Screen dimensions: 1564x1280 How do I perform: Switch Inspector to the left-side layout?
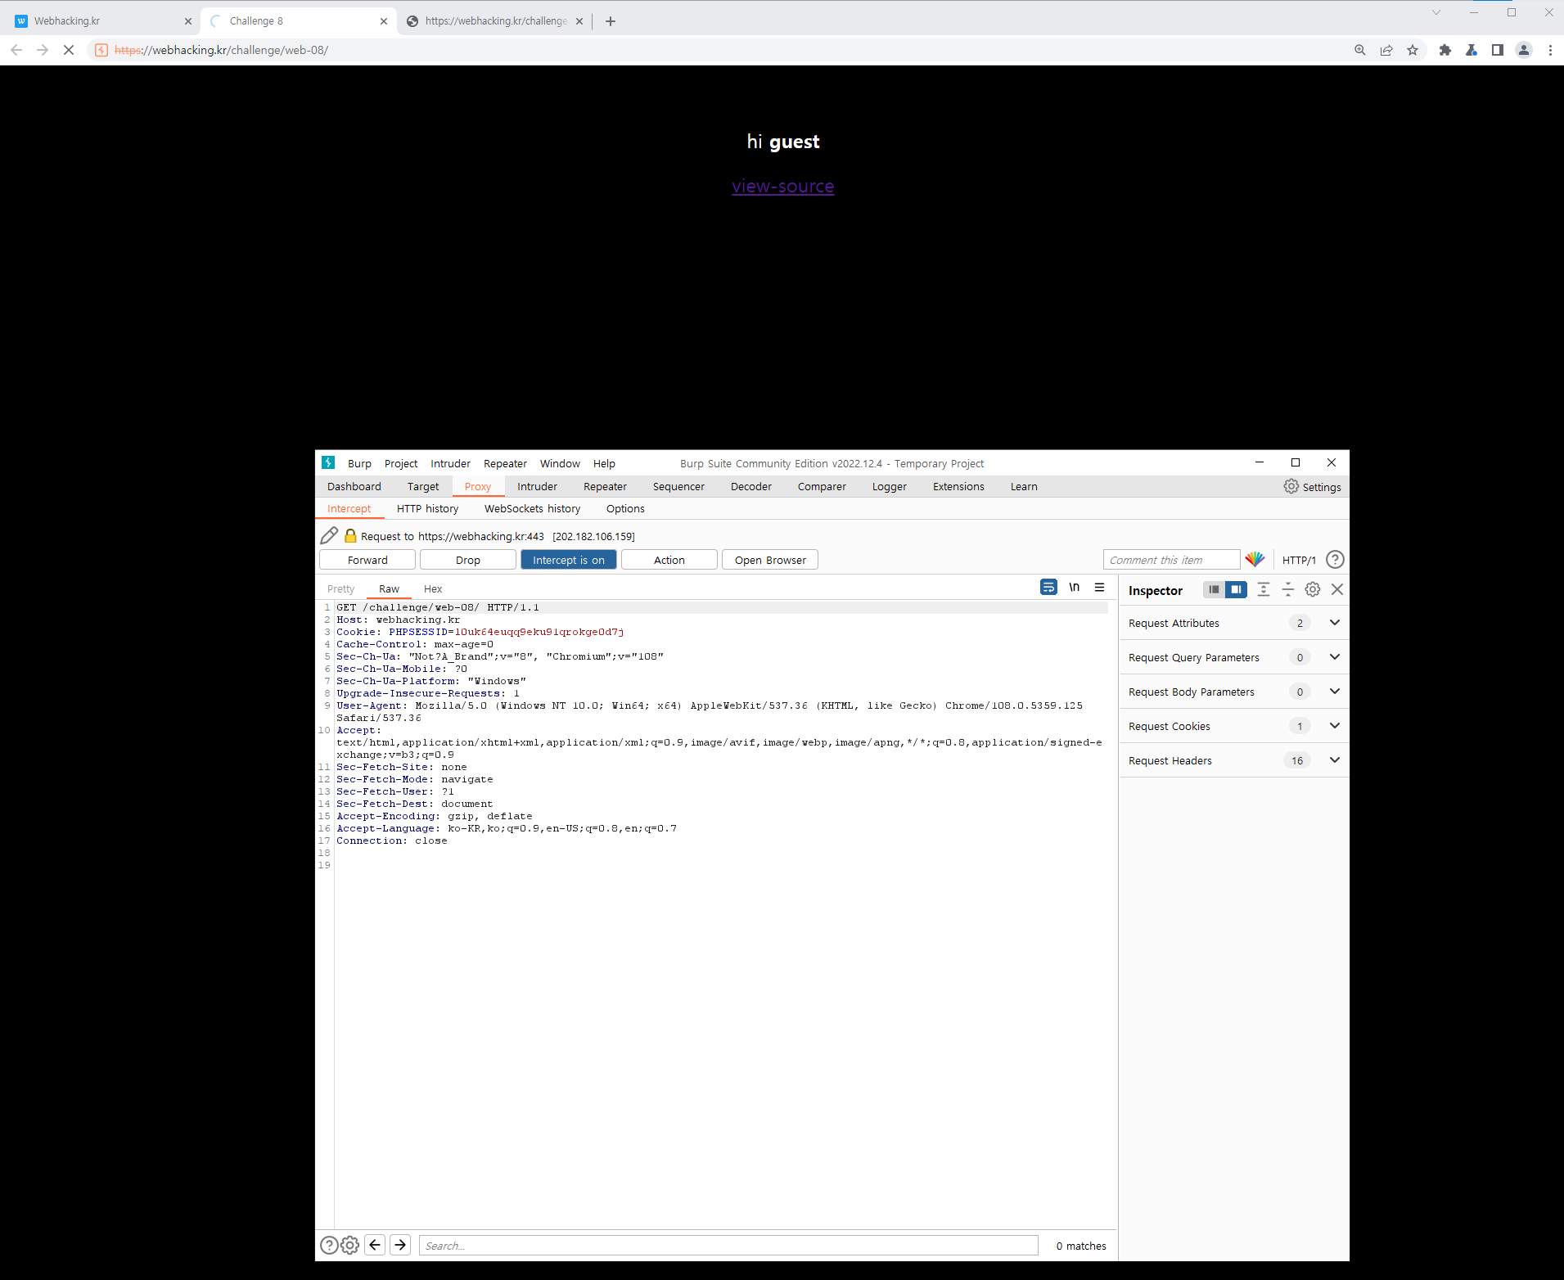[1214, 589]
